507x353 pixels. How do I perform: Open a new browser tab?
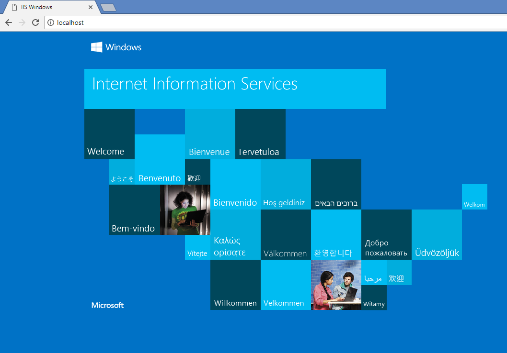108,8
